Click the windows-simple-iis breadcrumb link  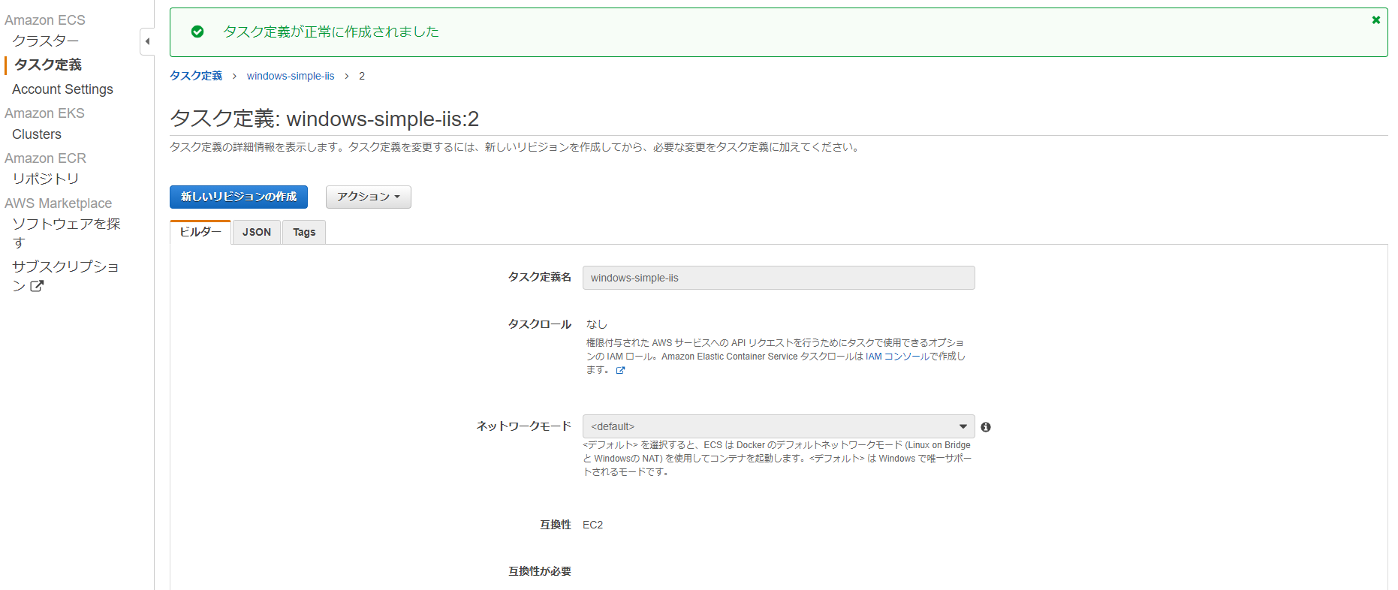point(291,76)
